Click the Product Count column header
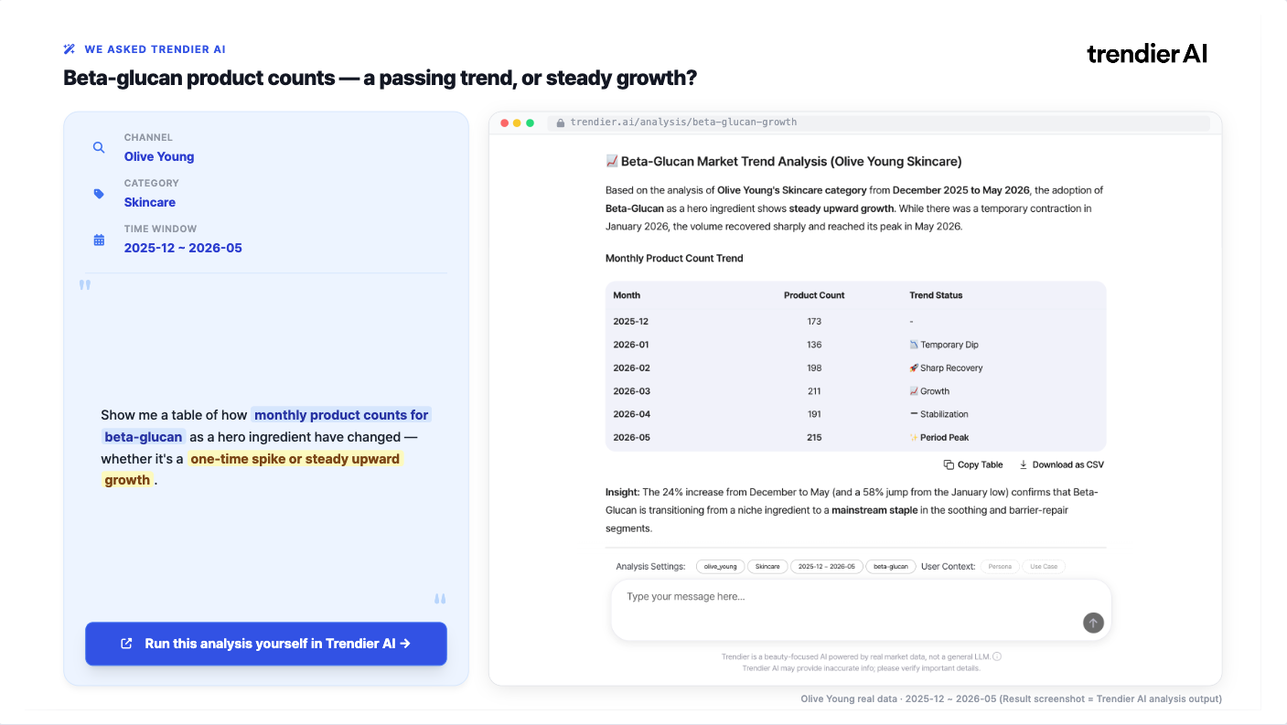1287x725 pixels. [814, 295]
